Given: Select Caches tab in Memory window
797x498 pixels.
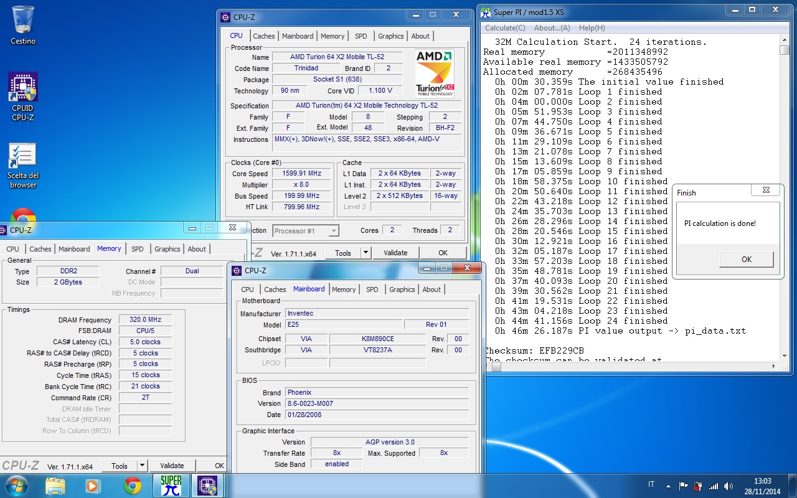Looking at the screenshot, I should 40,249.
